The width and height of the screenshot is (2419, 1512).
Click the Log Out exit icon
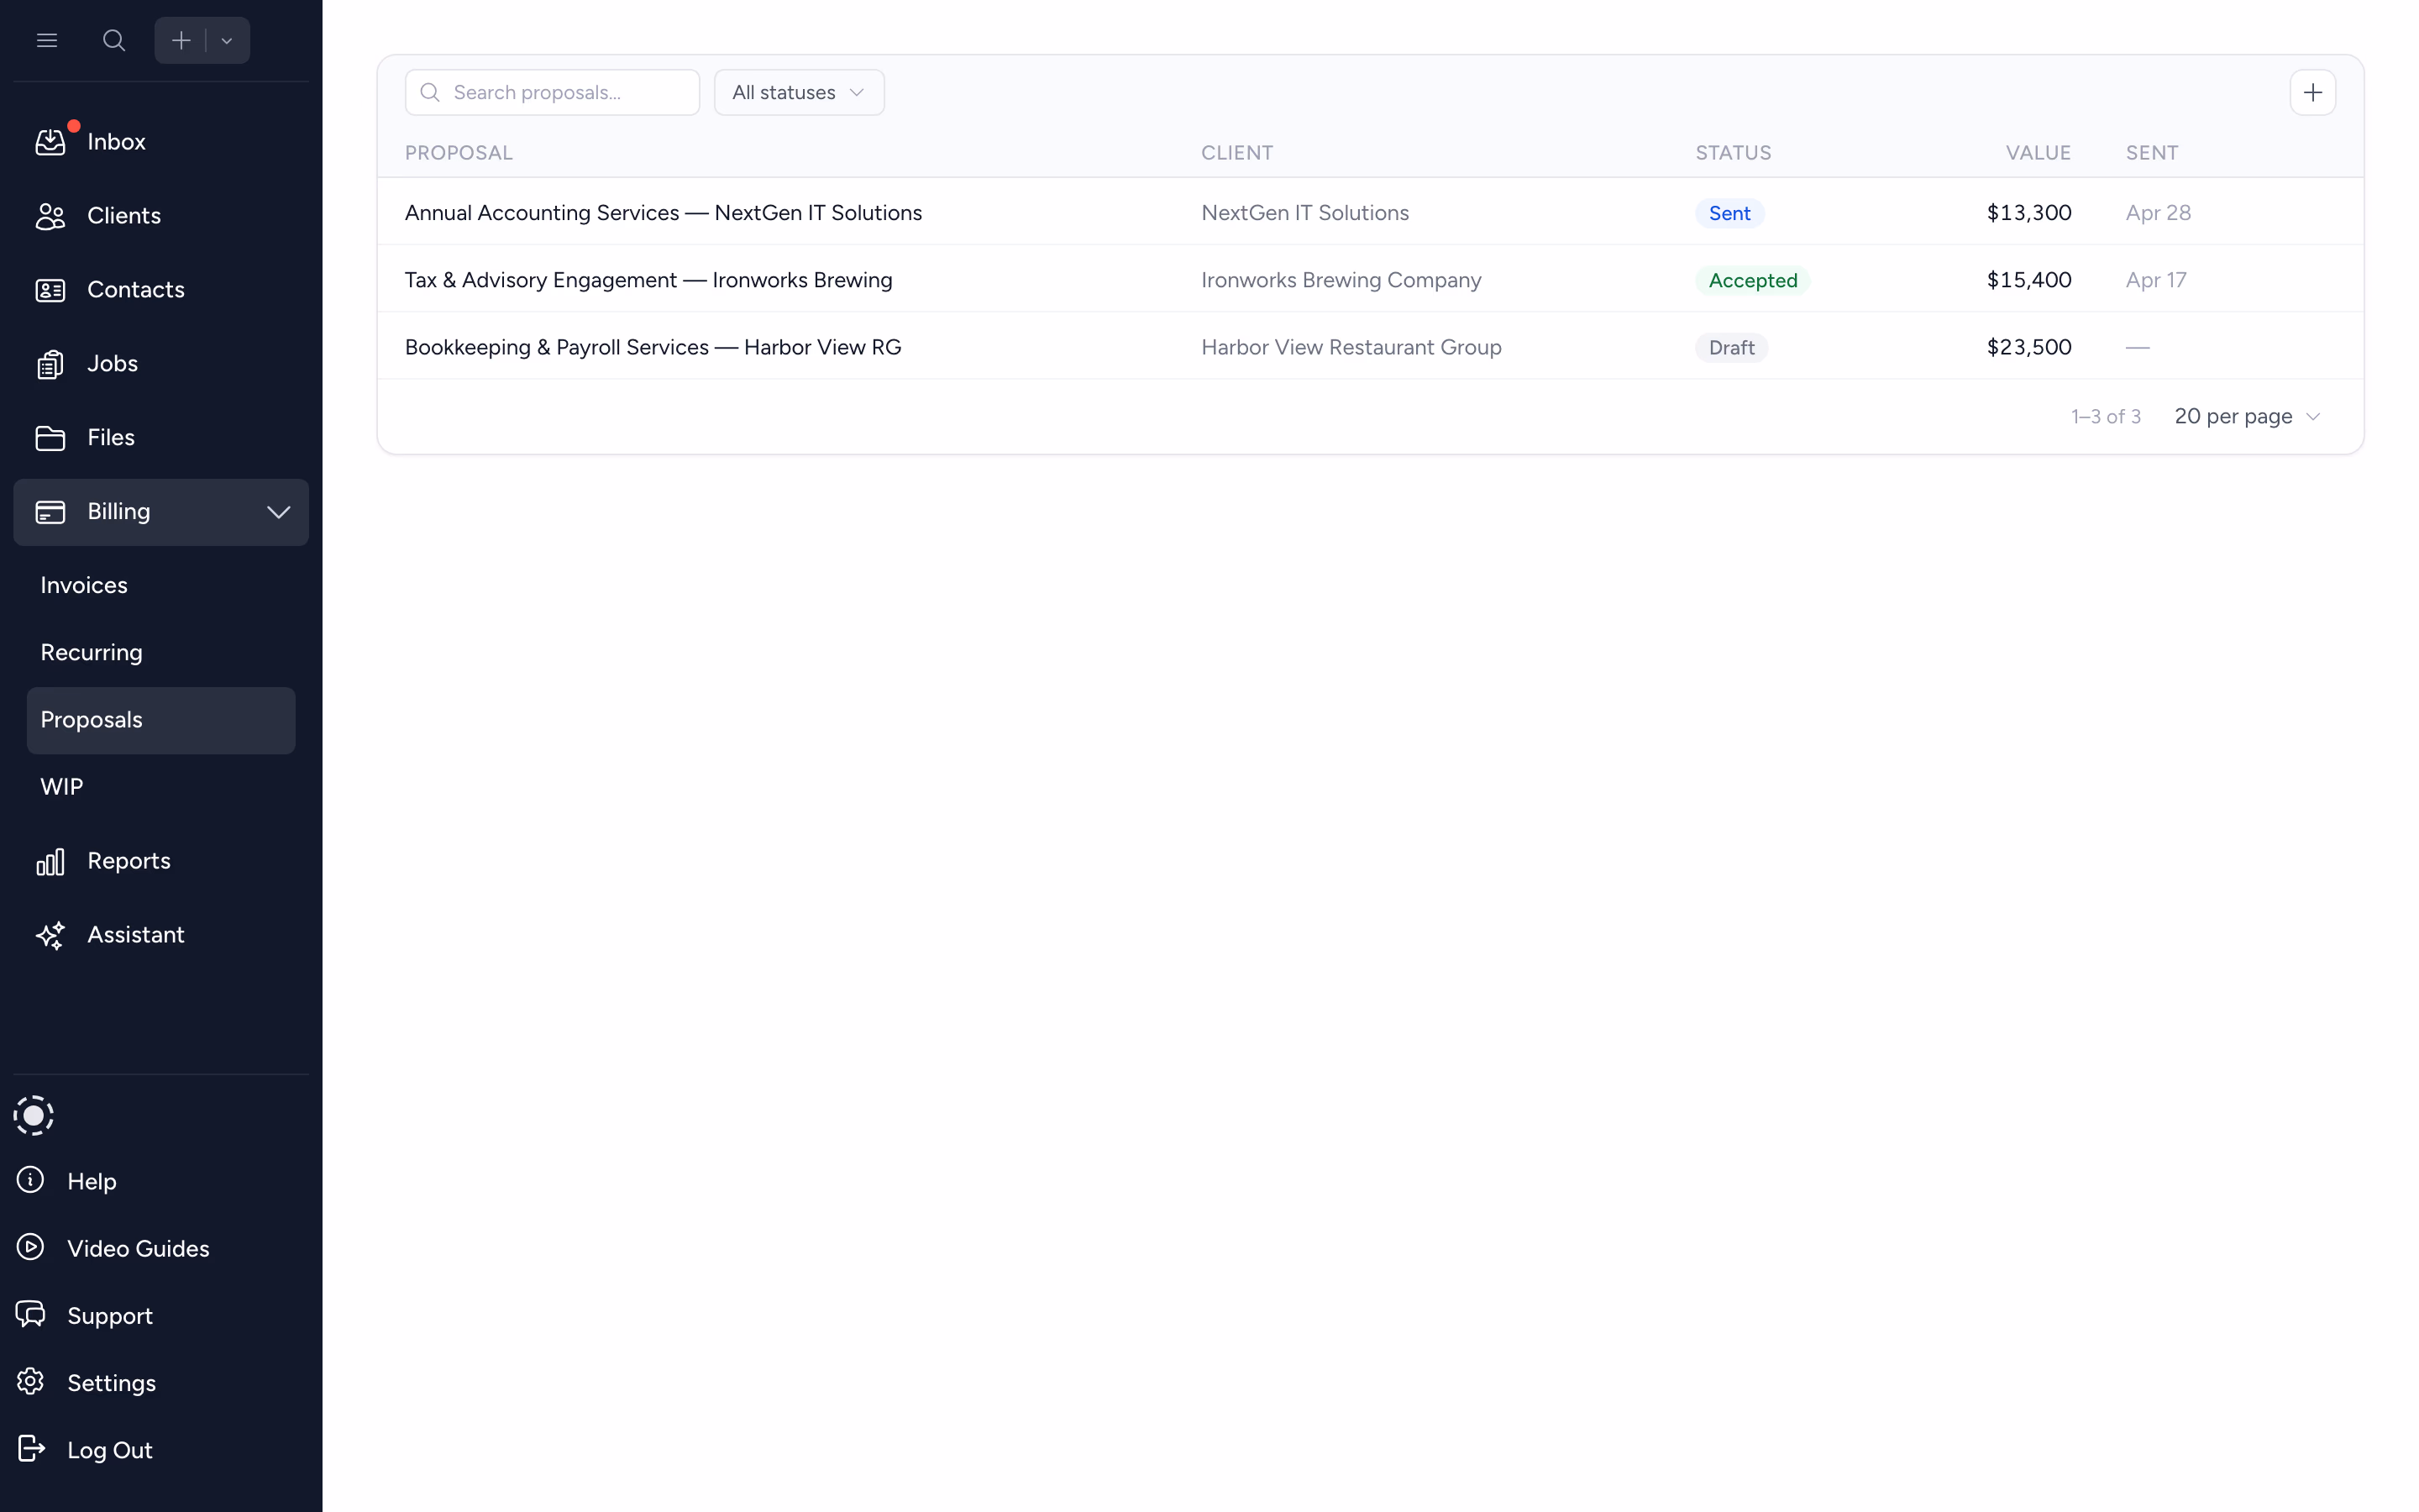tap(31, 1449)
